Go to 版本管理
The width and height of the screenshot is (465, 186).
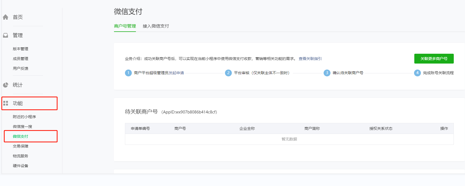[21, 49]
